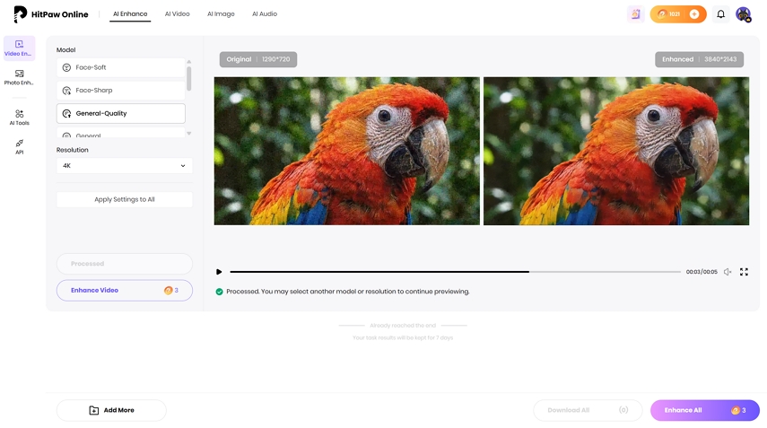
Task: Click the HitPaw Online logo
Action: coord(51,14)
